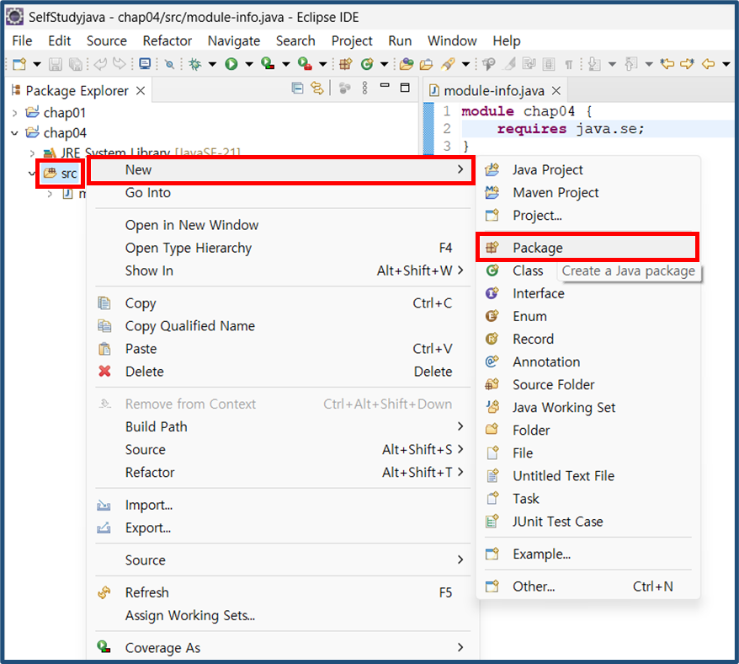Click the Open Task toolbar icon
The height and width of the screenshot is (664, 739).
427,64
